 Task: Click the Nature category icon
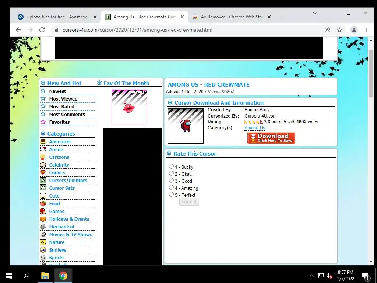coord(43,242)
